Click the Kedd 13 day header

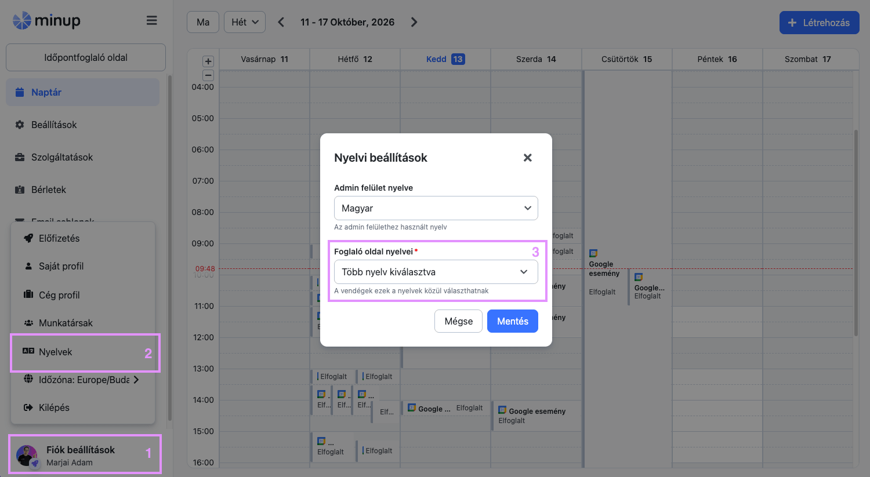pyautogui.click(x=445, y=59)
